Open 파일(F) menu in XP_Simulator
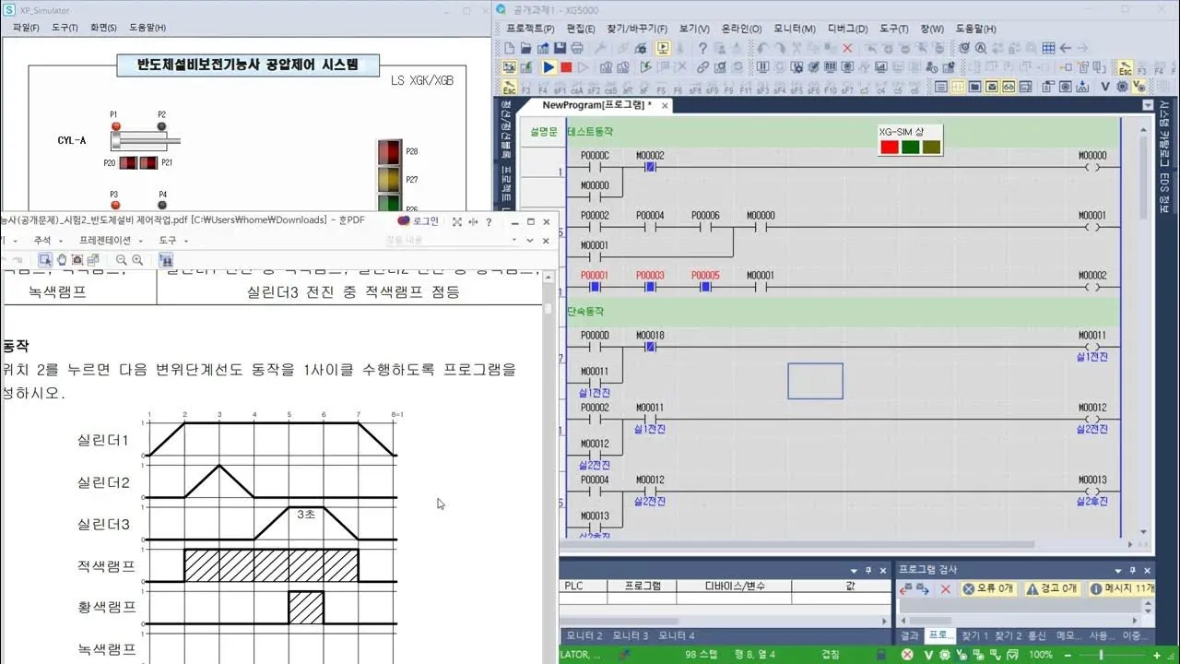Image resolution: width=1180 pixels, height=664 pixels. (26, 28)
